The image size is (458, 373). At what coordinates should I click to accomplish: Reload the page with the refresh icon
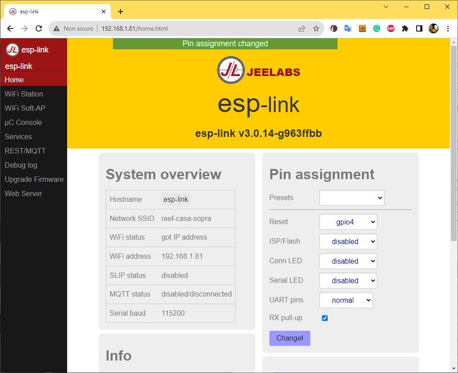click(39, 28)
